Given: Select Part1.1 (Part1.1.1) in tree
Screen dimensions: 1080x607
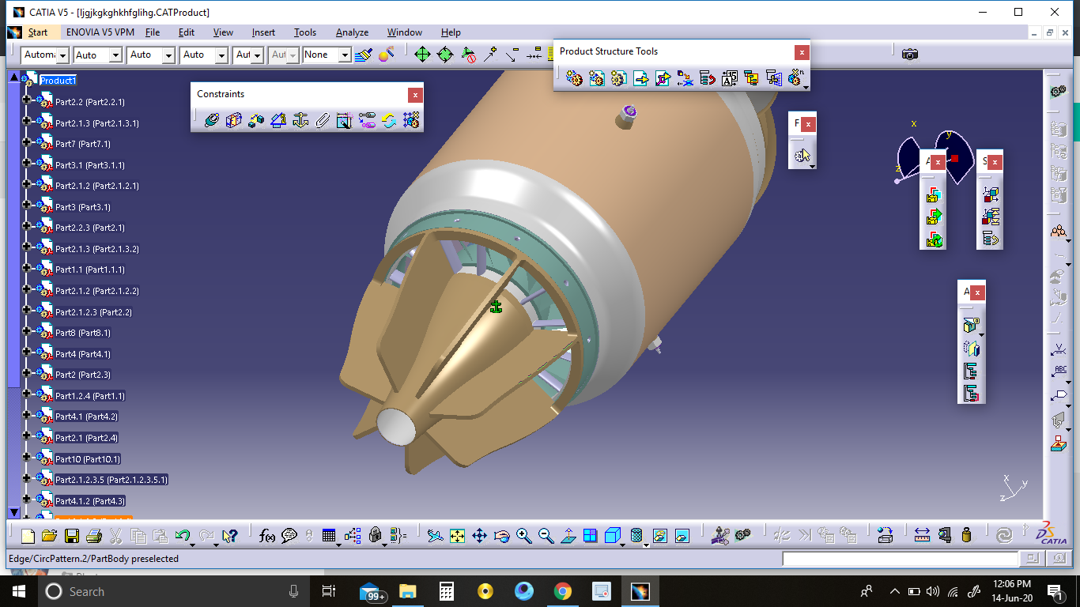Looking at the screenshot, I should (x=90, y=270).
